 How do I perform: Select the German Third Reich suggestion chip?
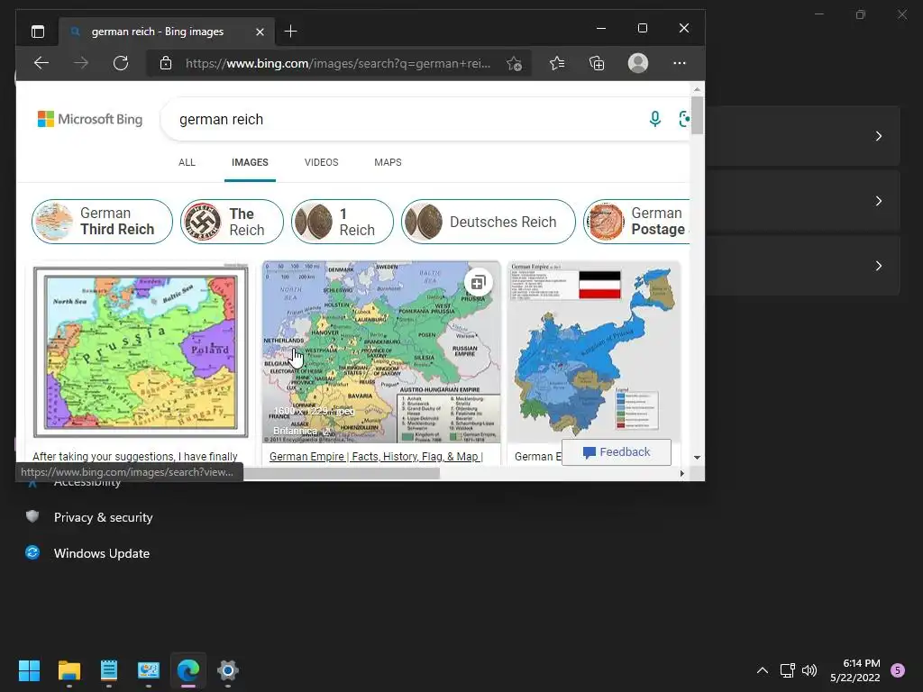[x=102, y=222]
